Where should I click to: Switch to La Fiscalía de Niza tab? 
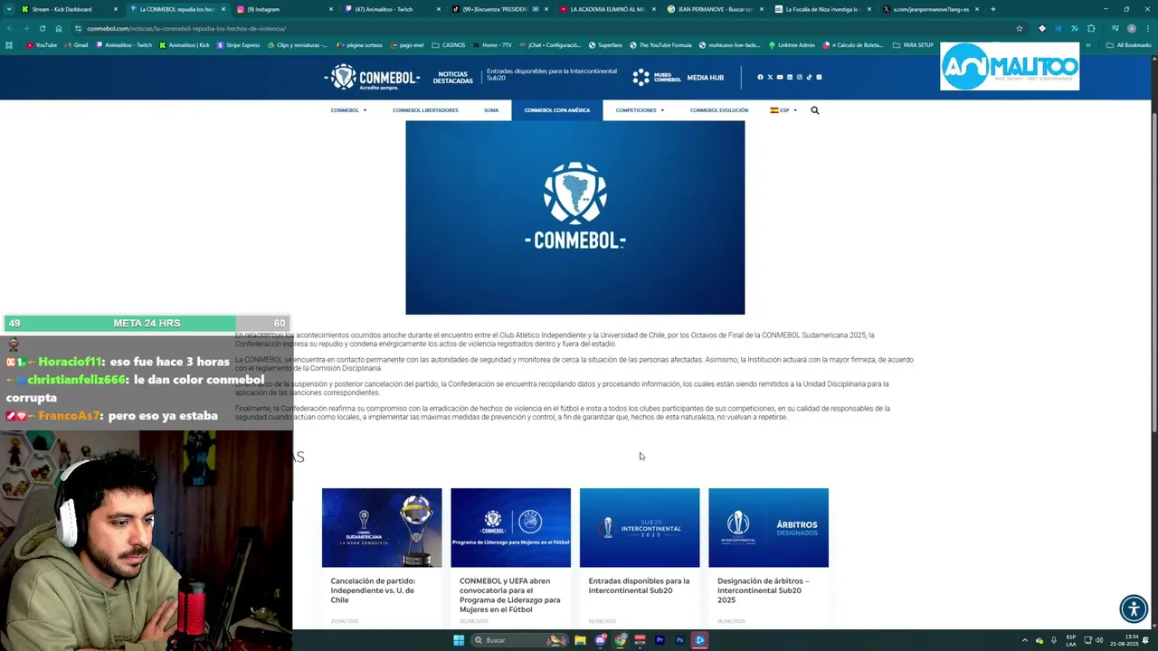point(822,9)
